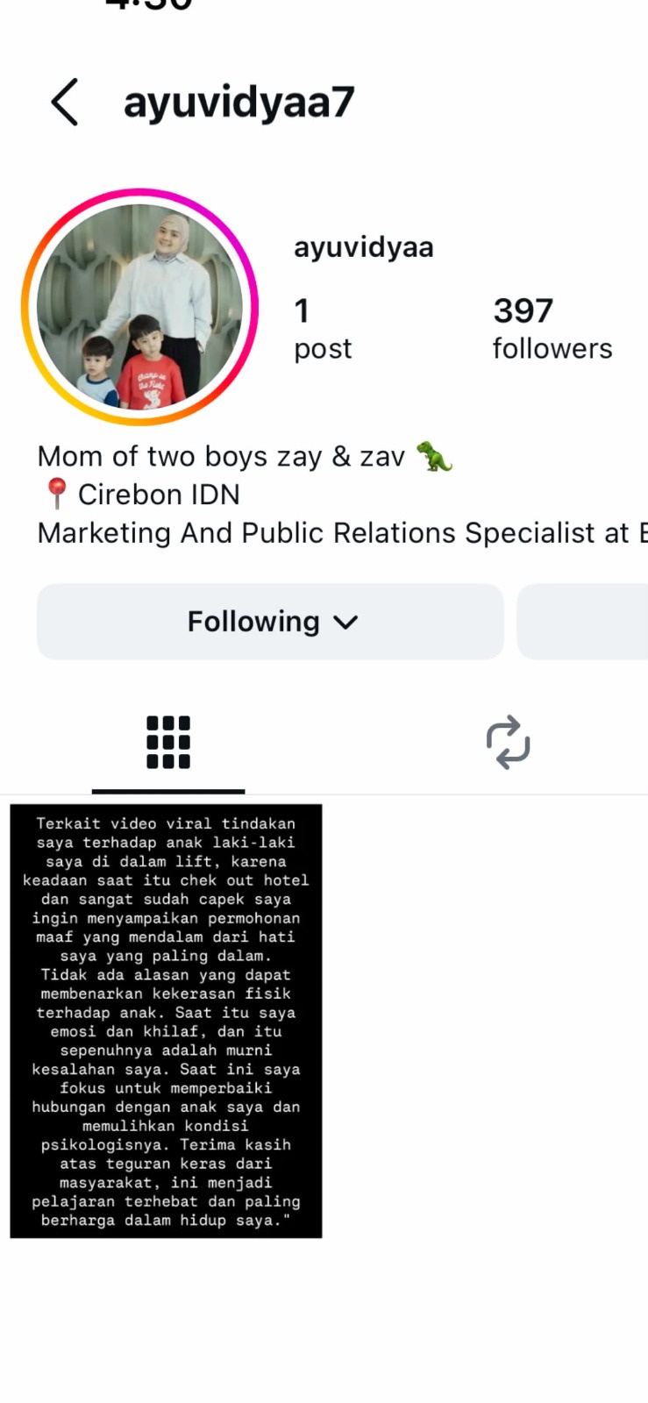Screen dimensions: 648x1403
Task: Click the green dinosaur emoji in bio
Action: (434, 456)
